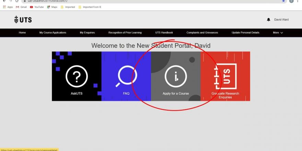Viewport: 302px width, 151px height.
Task: Open the Maps bookmark
Action: pyautogui.click(x=52, y=7)
